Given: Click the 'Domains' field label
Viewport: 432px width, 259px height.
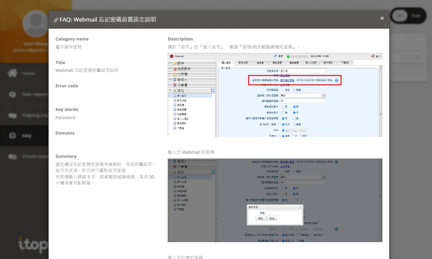Looking at the screenshot, I should pyautogui.click(x=65, y=133).
